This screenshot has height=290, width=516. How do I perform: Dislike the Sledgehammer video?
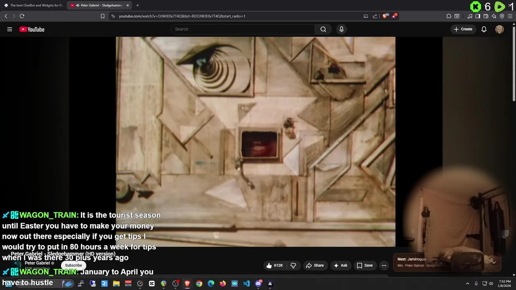(293, 265)
